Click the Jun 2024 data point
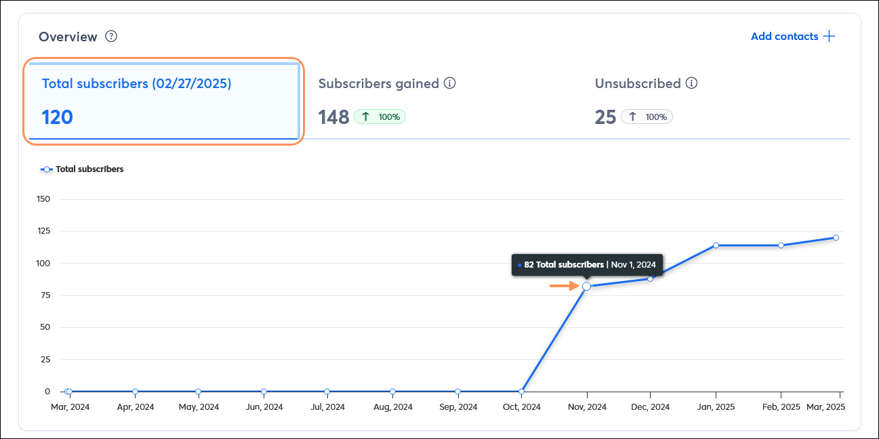879x439 pixels. pyautogui.click(x=264, y=392)
